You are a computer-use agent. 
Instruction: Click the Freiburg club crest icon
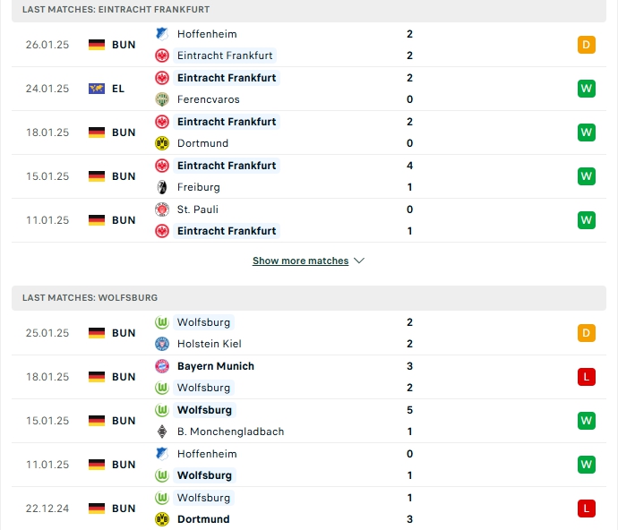pyautogui.click(x=161, y=187)
